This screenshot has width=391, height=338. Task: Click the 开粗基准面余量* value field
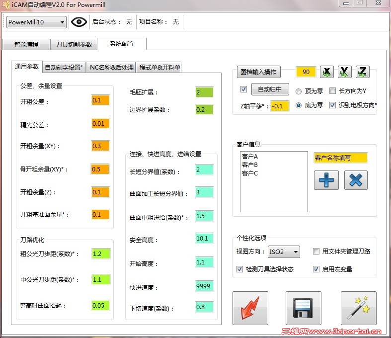[100, 215]
